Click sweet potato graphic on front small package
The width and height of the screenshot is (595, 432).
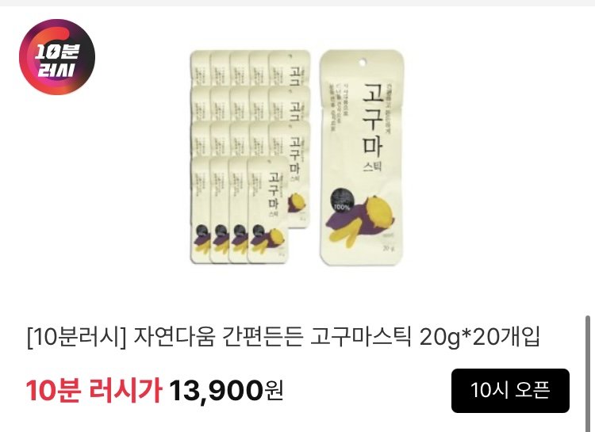tap(267, 239)
